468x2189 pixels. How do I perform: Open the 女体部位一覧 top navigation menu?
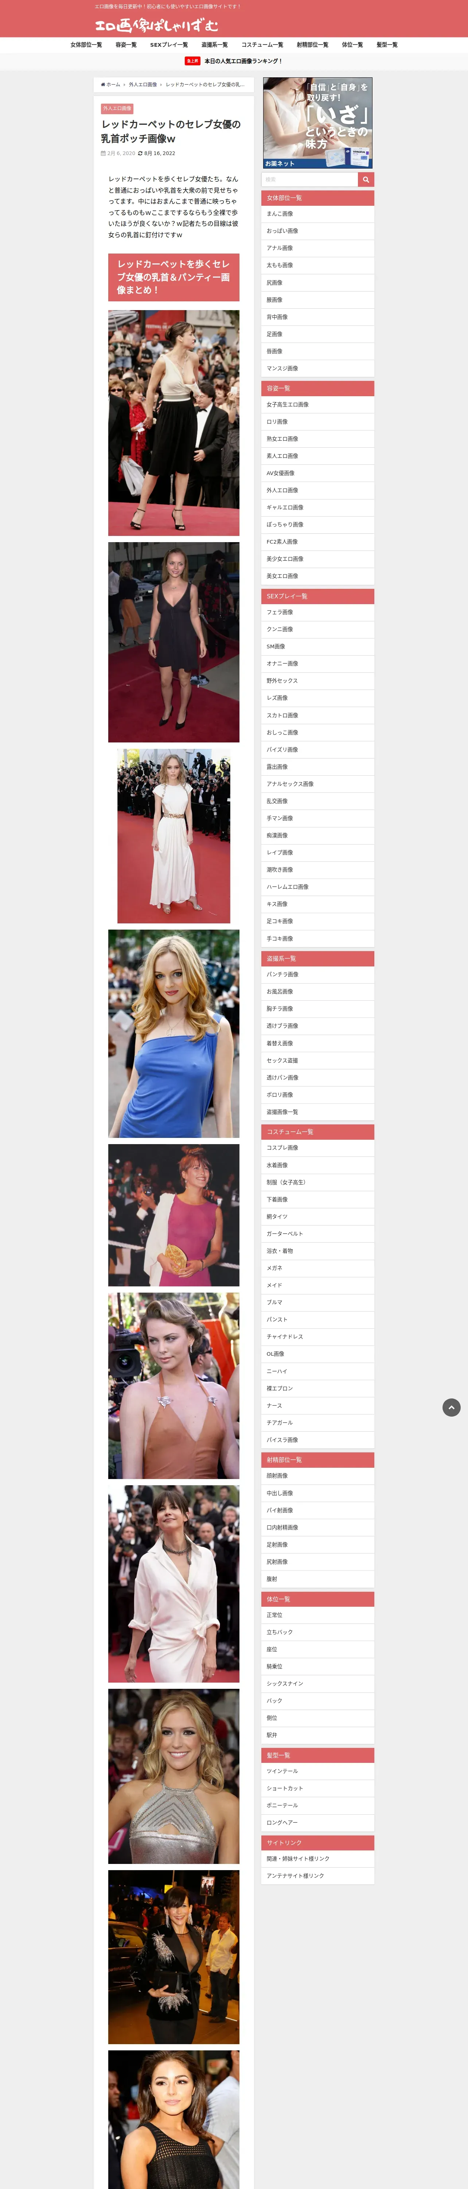point(86,45)
